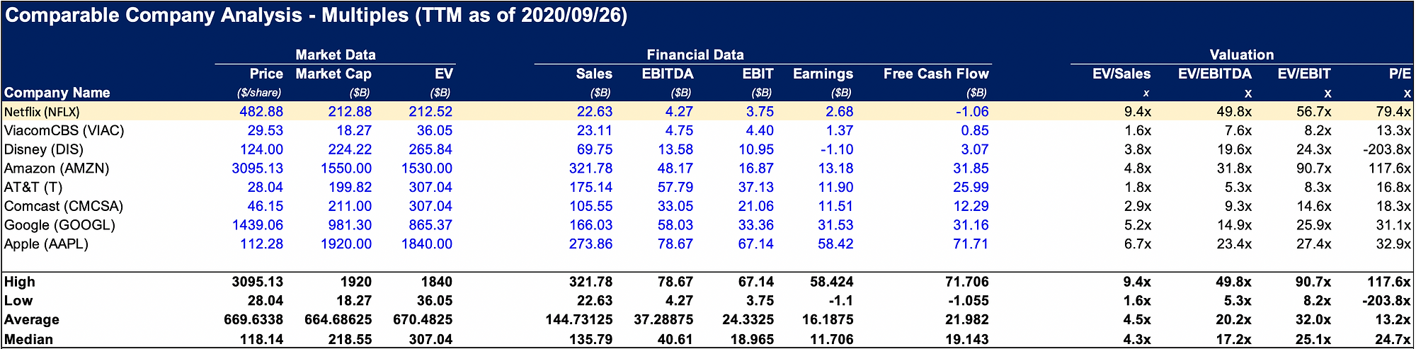The height and width of the screenshot is (349, 1416).
Task: Select the Earnings column header
Action: point(823,74)
